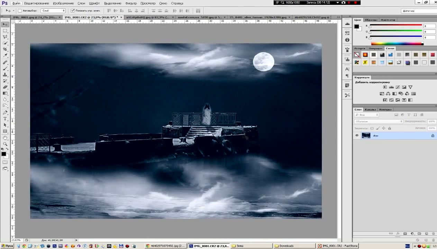
Task: Select the Lasso tool in the toolbar
Action: tap(5, 37)
